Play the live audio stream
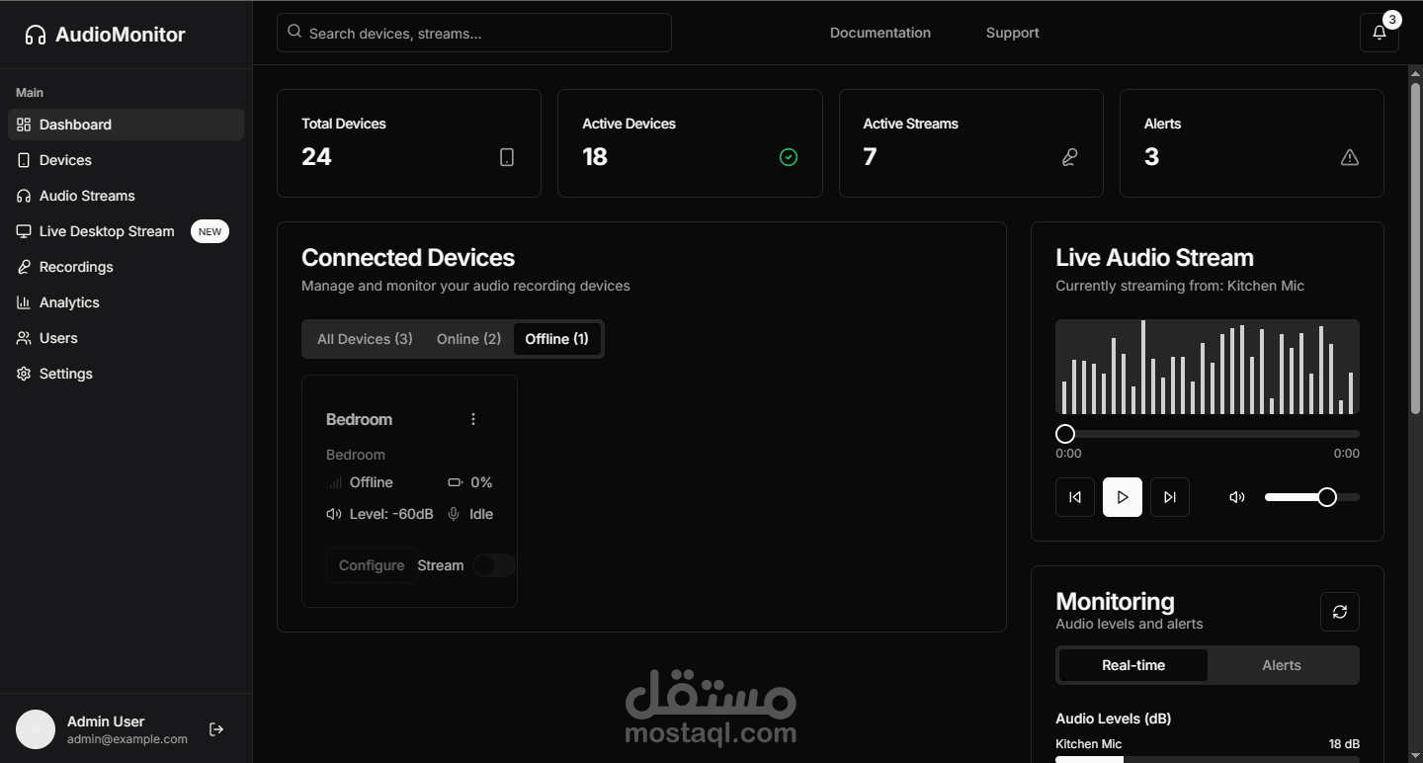1423x763 pixels. click(x=1123, y=497)
